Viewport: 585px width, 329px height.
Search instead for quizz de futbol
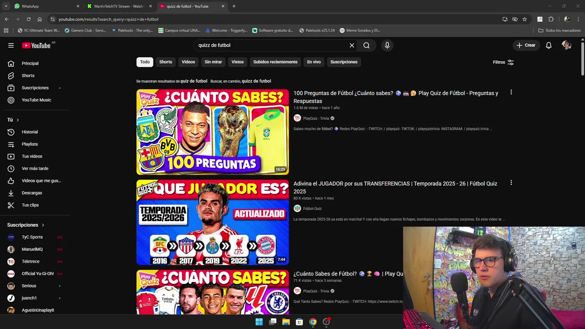pos(256,81)
